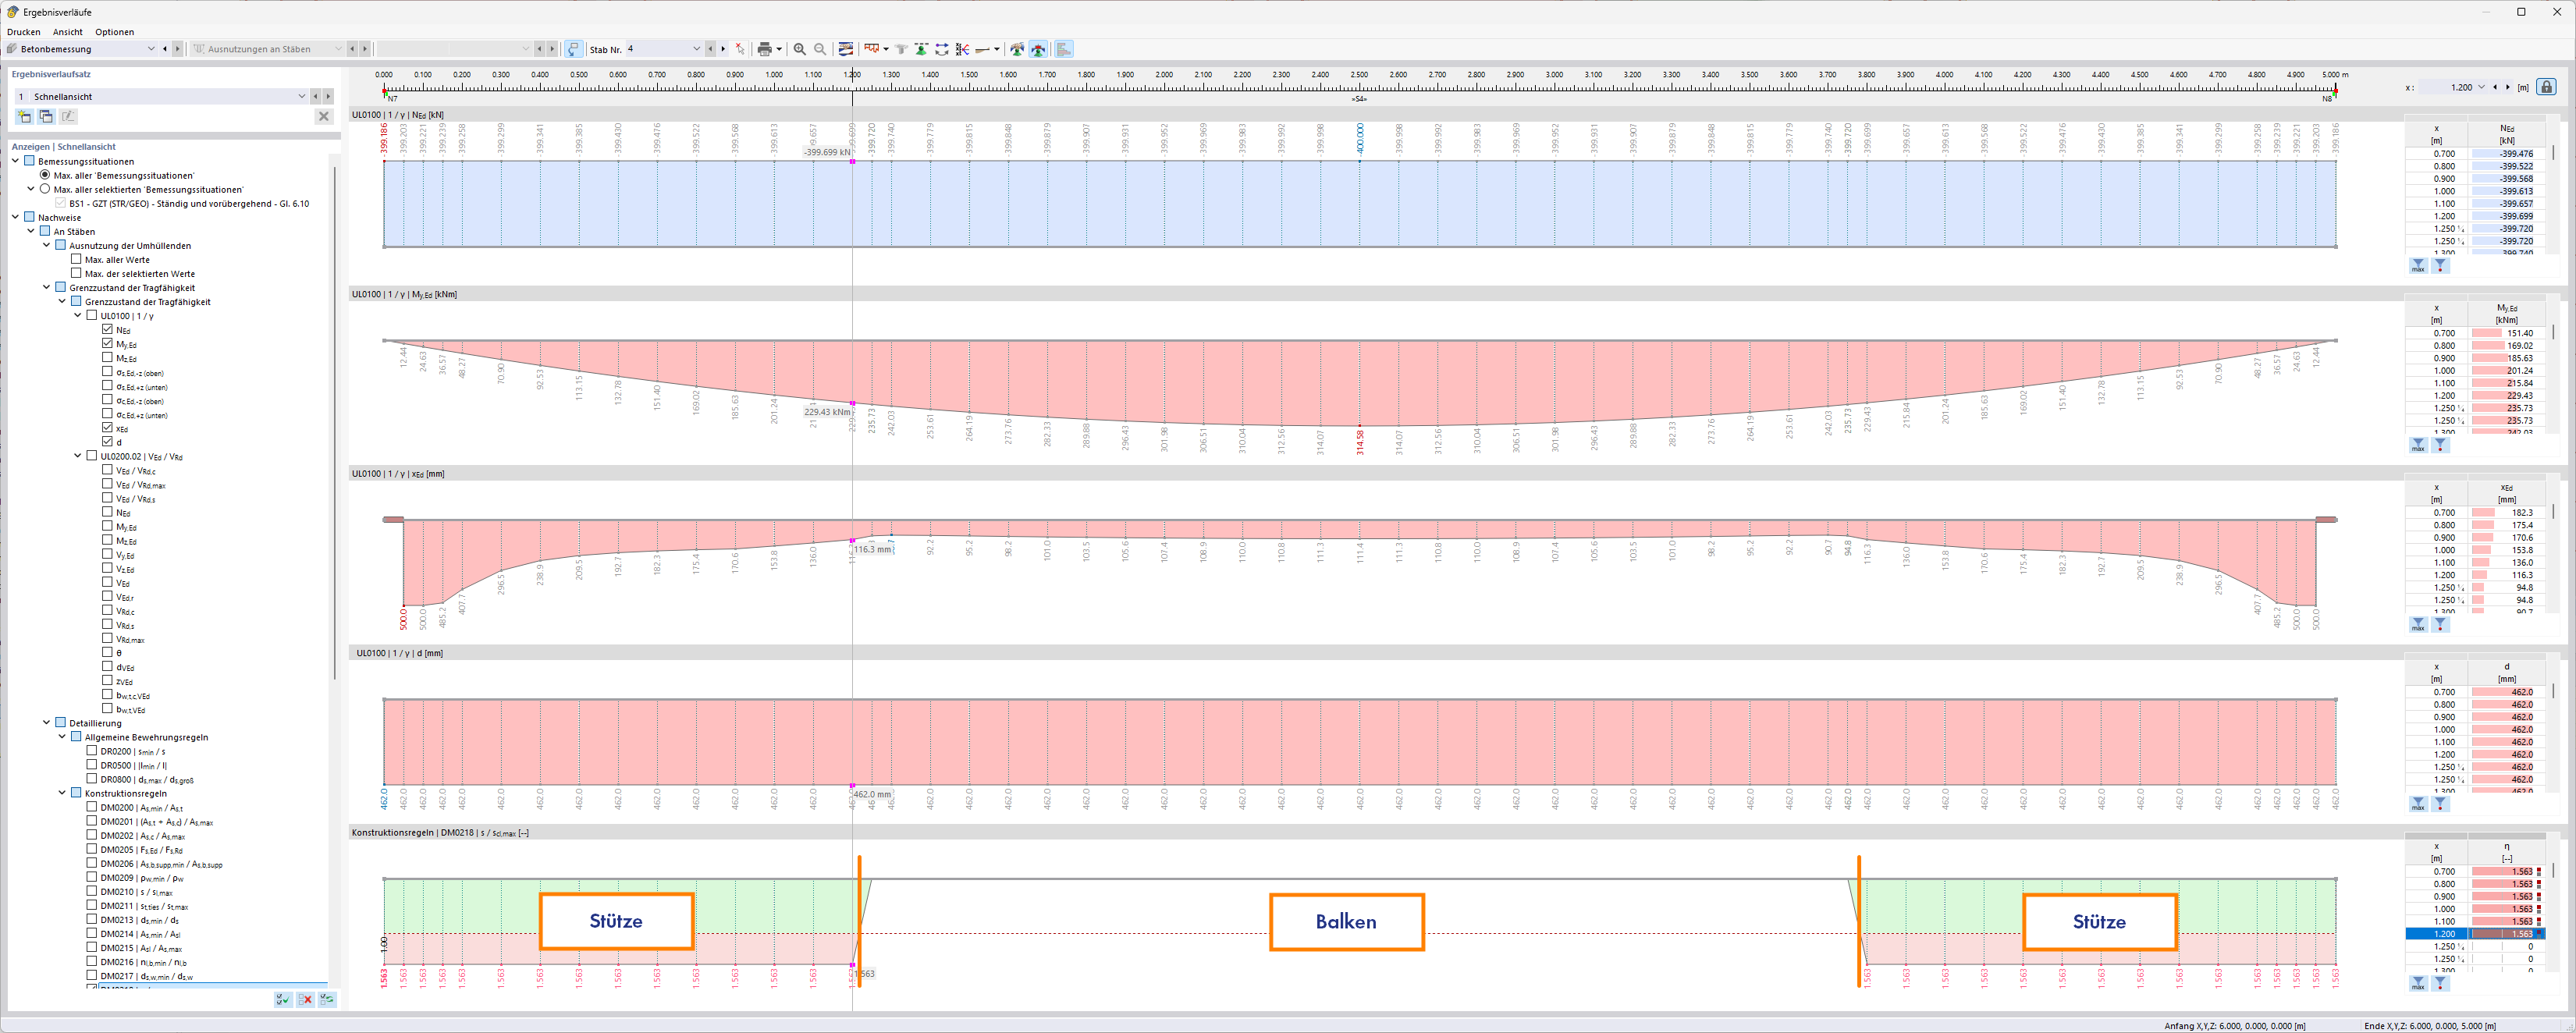Go to next member with arrow beside Stab Nr.
Viewport: 2576px width, 1033px height.
pos(723,49)
